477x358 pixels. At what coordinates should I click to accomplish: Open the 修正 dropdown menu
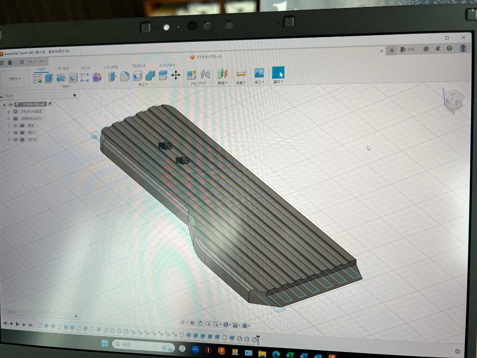click(143, 85)
